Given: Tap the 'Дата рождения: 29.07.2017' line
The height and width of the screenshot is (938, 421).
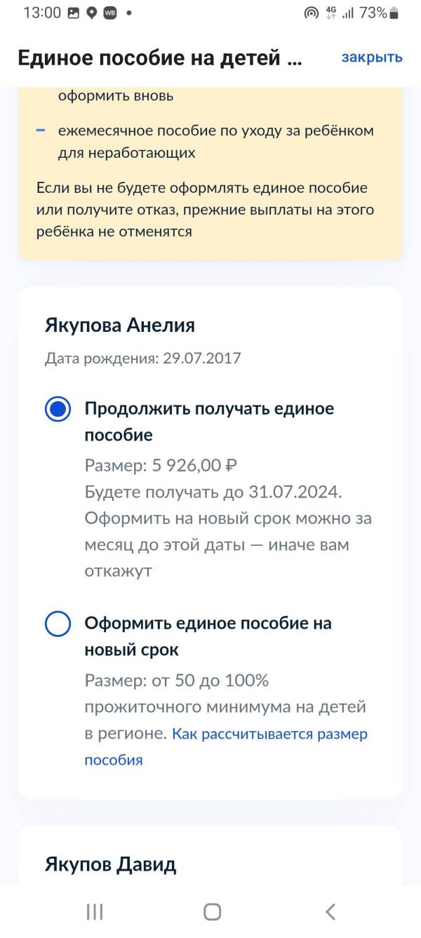Looking at the screenshot, I should tap(143, 359).
